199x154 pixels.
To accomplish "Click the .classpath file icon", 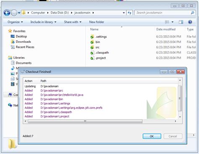I will coord(92,52).
